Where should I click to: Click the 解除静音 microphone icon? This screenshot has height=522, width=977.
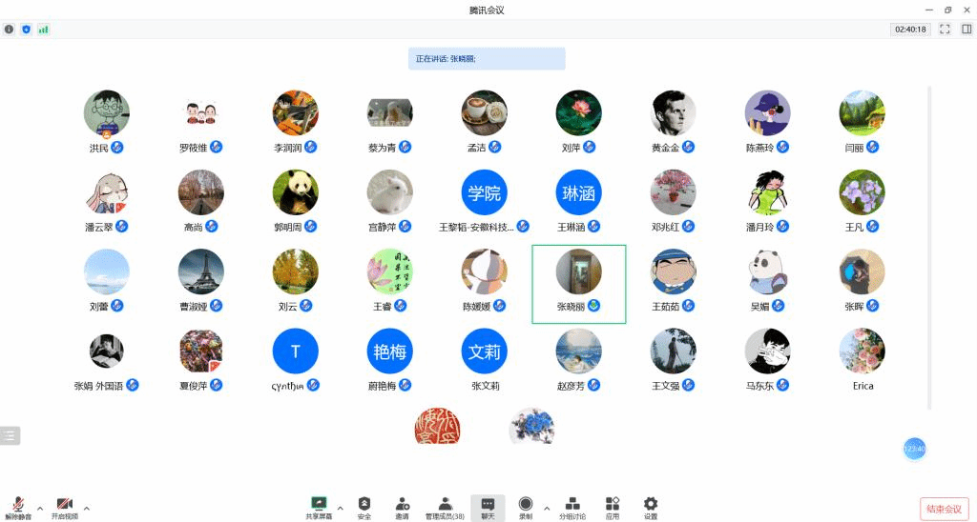[17, 505]
